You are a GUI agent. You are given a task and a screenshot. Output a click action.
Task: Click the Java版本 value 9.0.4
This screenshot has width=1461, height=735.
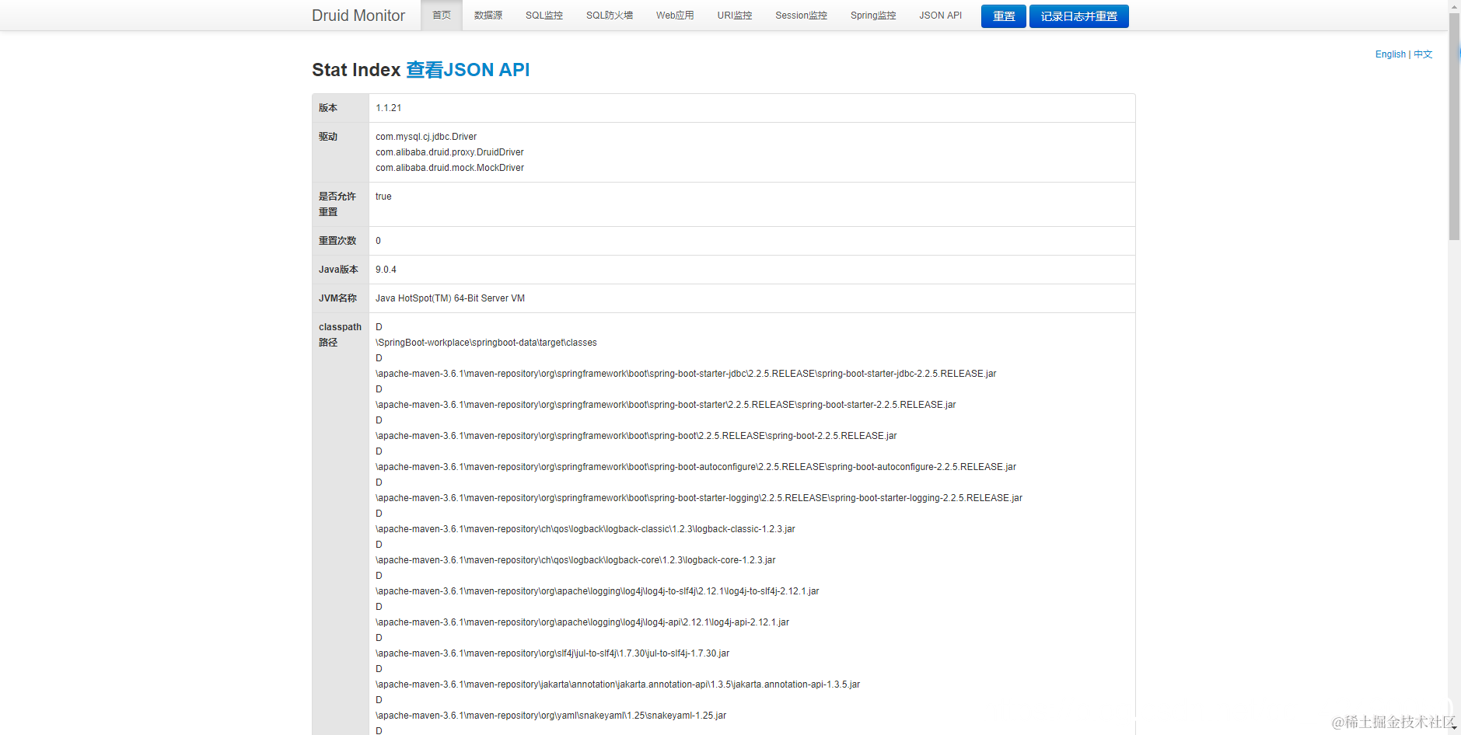coord(386,270)
